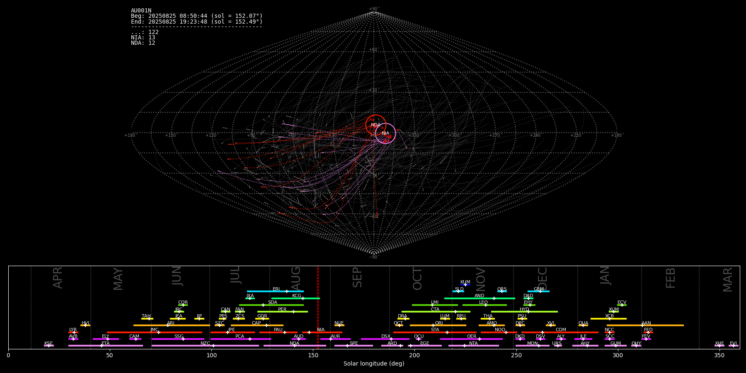Screen dimensions: 746x373
Task: Click the 'NIA: 13' count in header
Action: [x=143, y=38]
